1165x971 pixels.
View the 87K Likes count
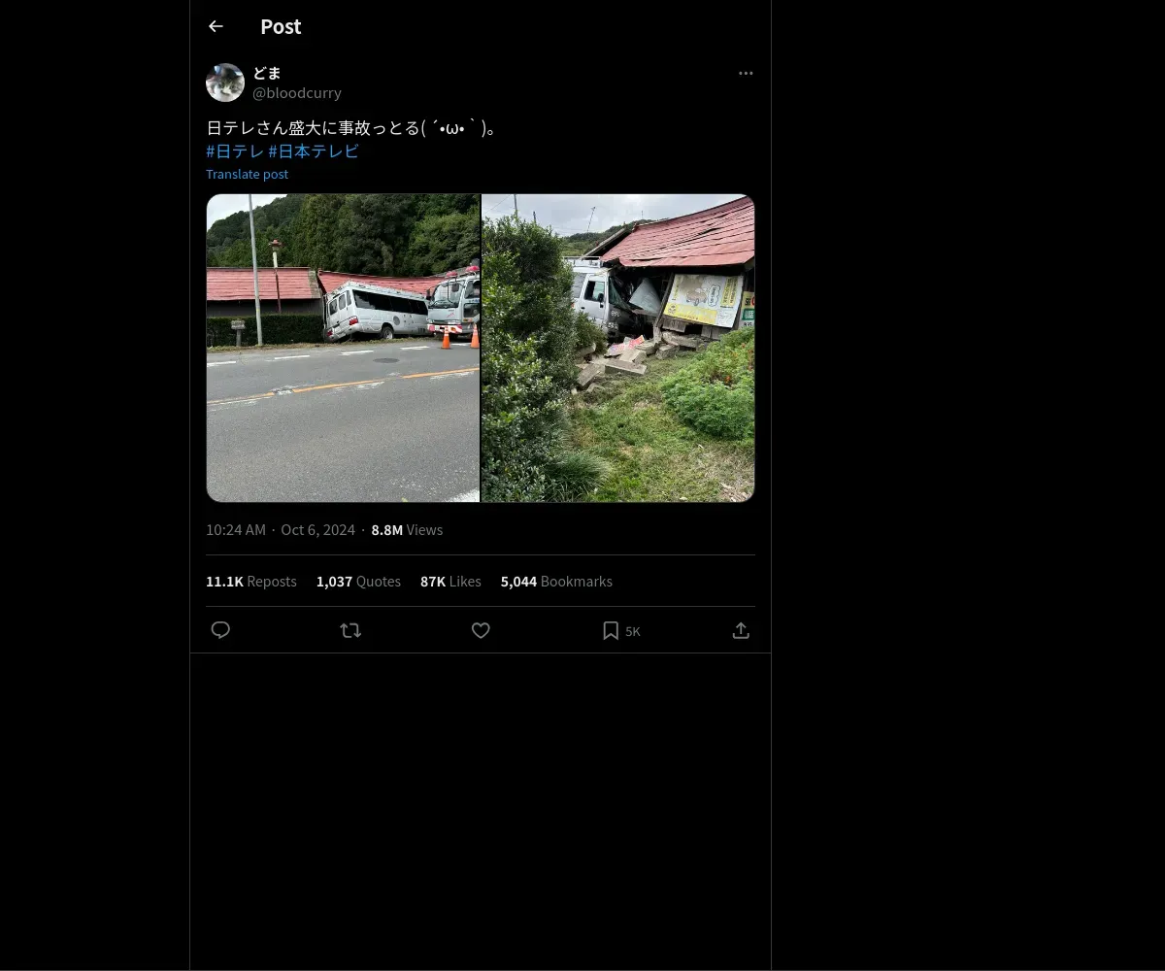click(x=450, y=581)
